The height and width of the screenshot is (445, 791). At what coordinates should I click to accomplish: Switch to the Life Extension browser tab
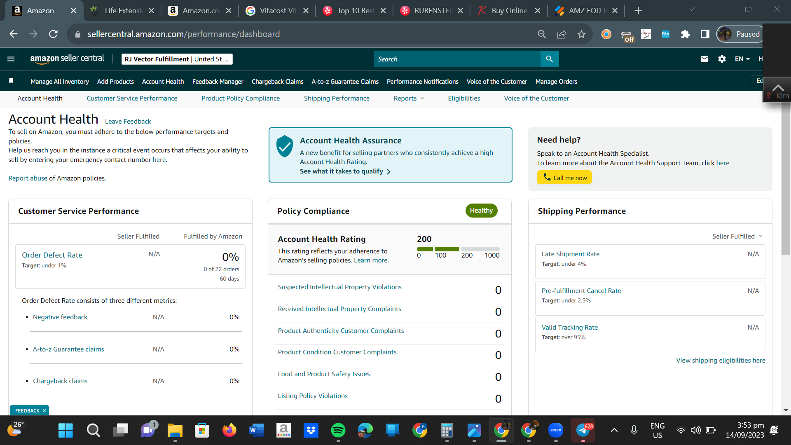[122, 11]
